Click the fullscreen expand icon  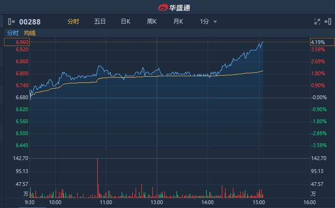pos(317,22)
